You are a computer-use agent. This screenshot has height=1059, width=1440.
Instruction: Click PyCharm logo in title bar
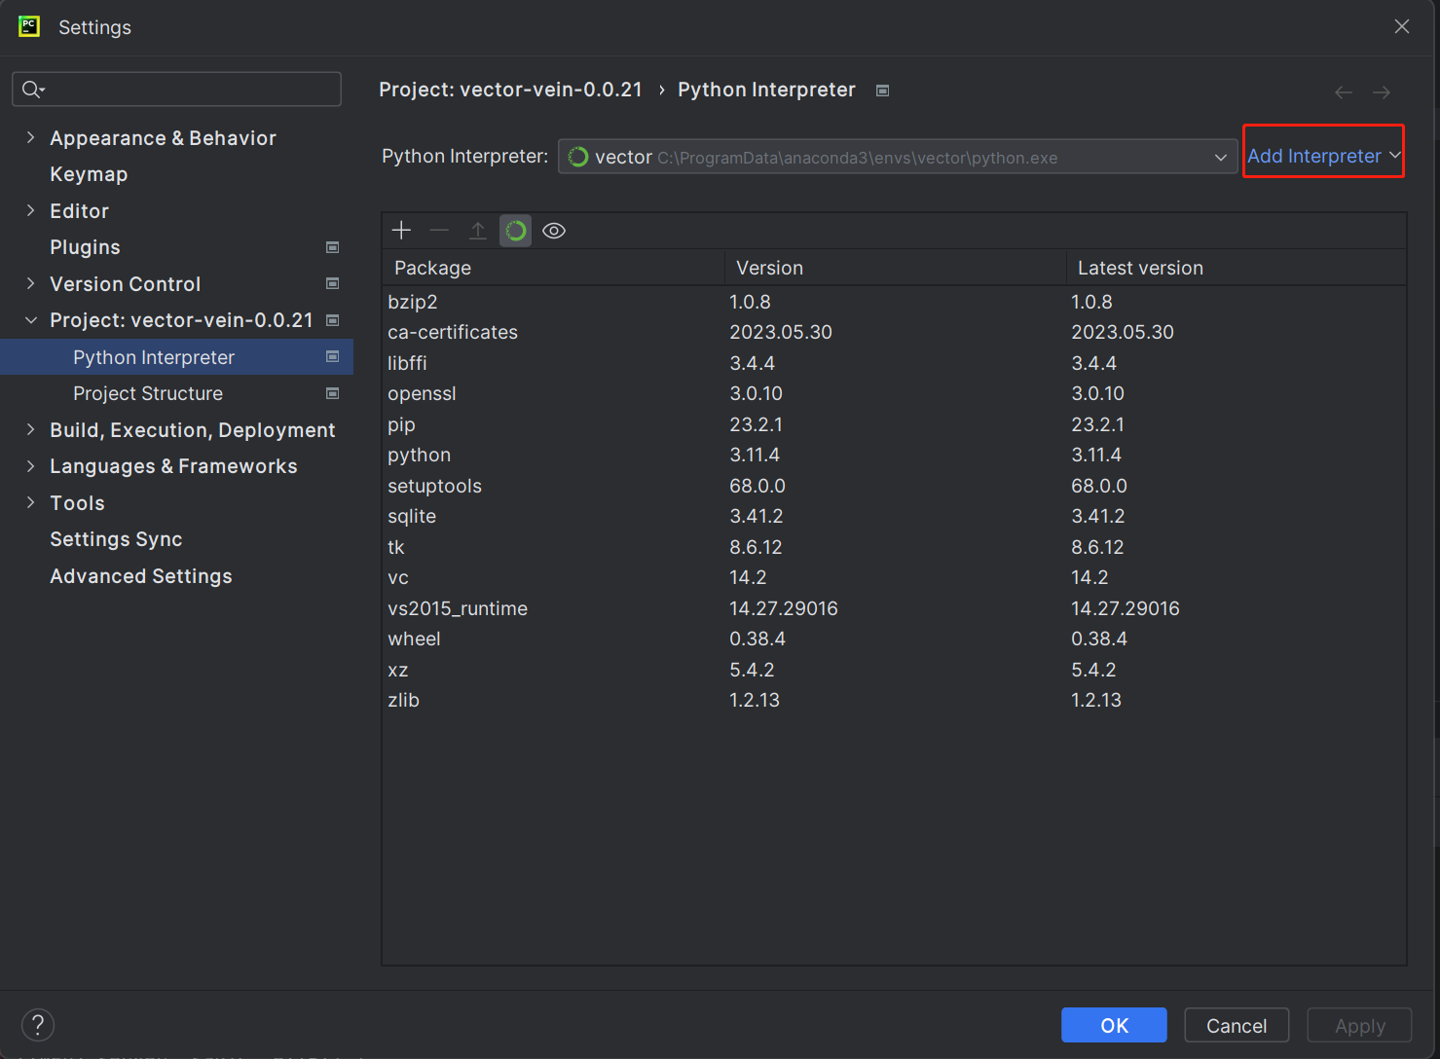tap(29, 26)
